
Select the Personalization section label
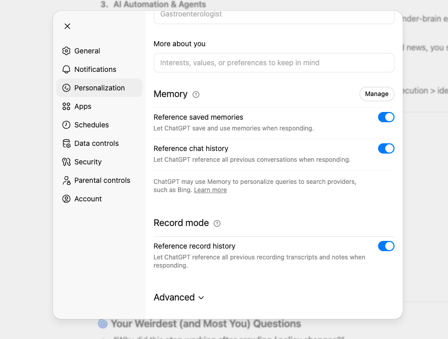point(99,88)
